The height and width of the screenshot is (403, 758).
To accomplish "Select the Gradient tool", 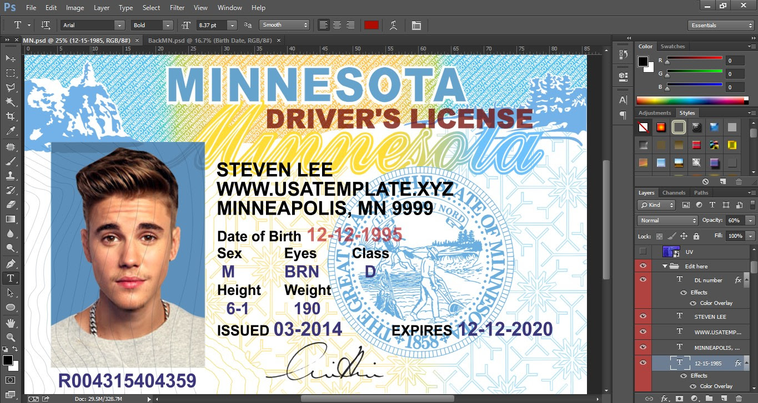I will pyautogui.click(x=10, y=219).
